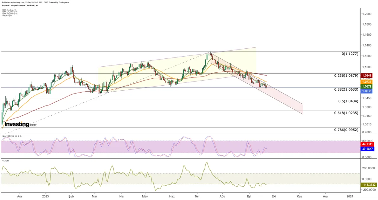The width and height of the screenshot is (378, 200).
Task: Click the Eki month label on time axis
Action: 273,197
